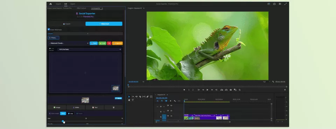Open the Effect Controls panel tab

pyautogui.click(x=82, y=8)
